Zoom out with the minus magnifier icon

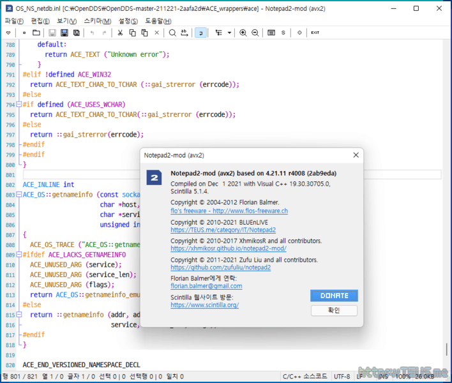click(x=255, y=33)
